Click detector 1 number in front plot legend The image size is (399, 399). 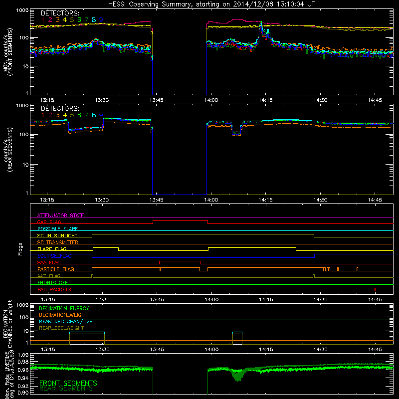(43, 20)
